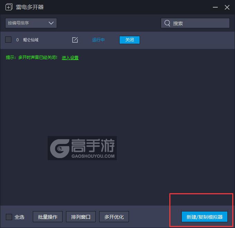Open the 批量操作 batch operations button
235x228 pixels.
pos(48,217)
